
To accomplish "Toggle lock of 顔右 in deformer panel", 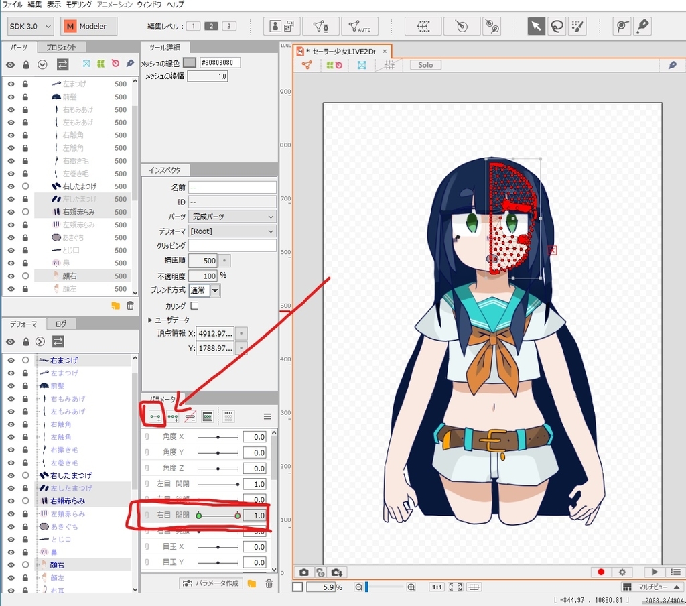I will [x=25, y=565].
